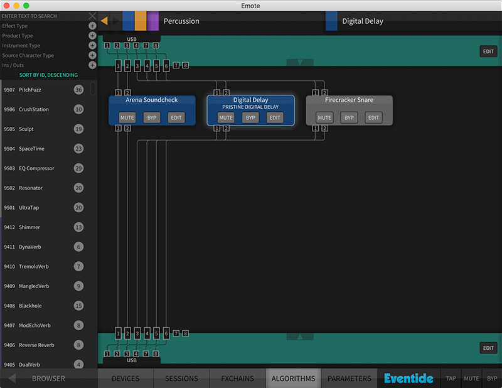Switch to the SESSIONS tab
This screenshot has width=502, height=388.
tap(181, 379)
